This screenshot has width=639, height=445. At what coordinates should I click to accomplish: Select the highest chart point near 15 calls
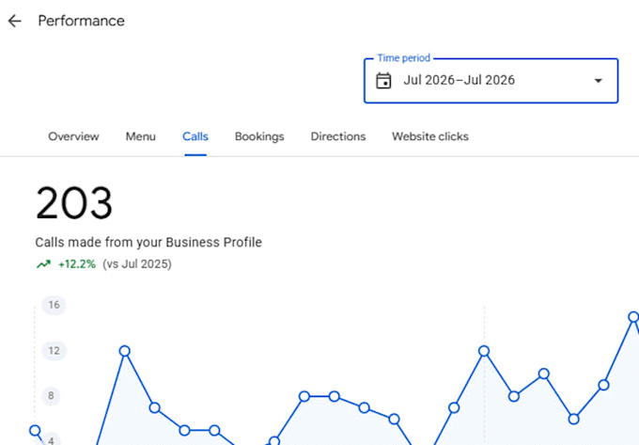633,317
